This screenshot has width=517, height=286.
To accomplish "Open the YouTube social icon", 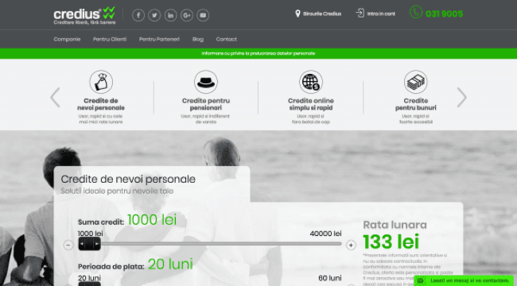I will [203, 15].
